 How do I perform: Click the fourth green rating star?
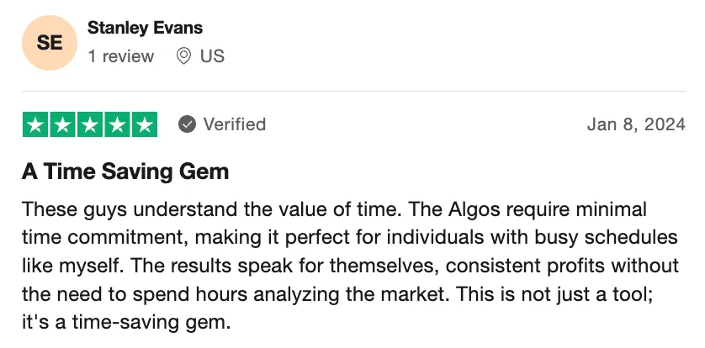pos(117,124)
